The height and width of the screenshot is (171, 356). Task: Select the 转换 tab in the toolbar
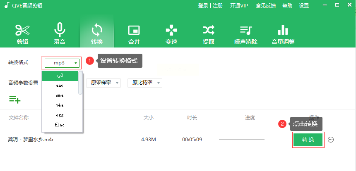[x=97, y=35]
